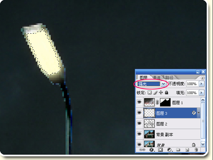213x160 pixels.
Task: Create a new layer group folder
Action: [x=178, y=150]
